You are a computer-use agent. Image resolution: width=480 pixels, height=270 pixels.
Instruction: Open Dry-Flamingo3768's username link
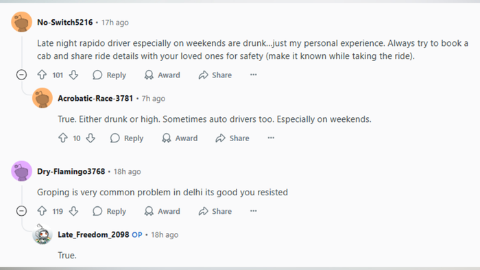click(71, 171)
